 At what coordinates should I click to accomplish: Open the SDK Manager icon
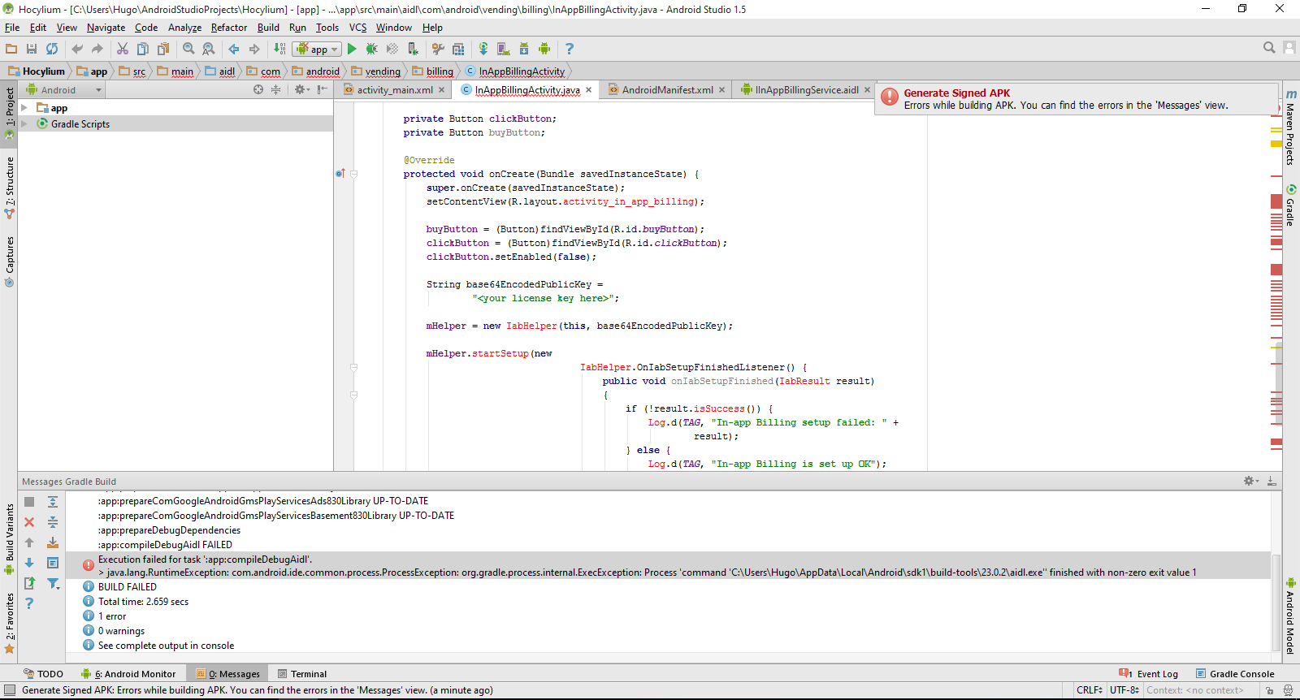click(x=524, y=49)
